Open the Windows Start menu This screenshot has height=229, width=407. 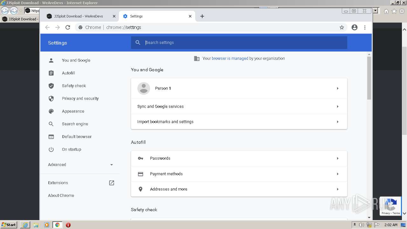coord(9,225)
